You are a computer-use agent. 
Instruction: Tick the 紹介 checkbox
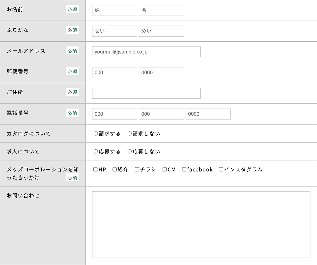pyautogui.click(x=115, y=169)
